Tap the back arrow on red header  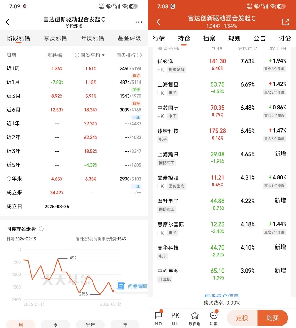[x=158, y=22]
